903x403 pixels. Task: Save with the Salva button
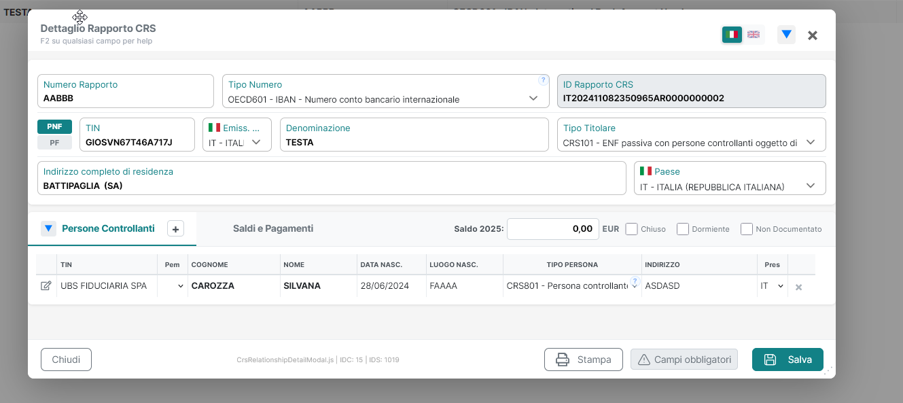coord(787,360)
